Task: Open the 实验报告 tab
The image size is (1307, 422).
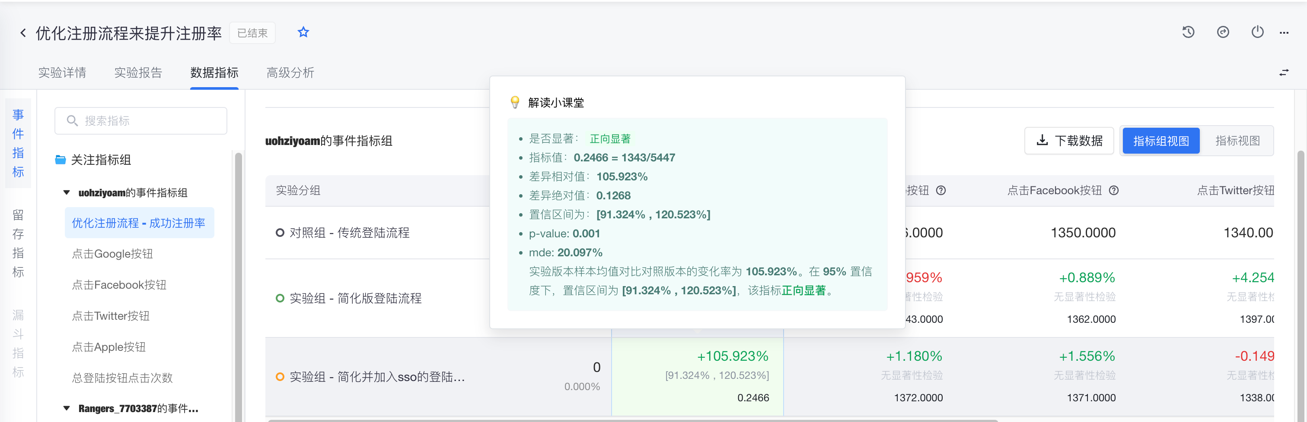Action: coord(138,72)
